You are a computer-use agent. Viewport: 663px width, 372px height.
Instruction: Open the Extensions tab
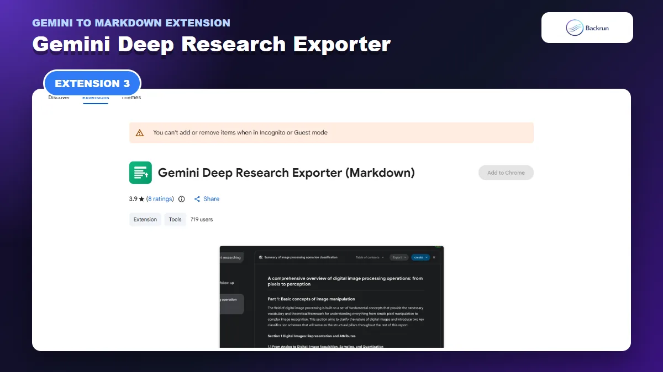(x=96, y=98)
